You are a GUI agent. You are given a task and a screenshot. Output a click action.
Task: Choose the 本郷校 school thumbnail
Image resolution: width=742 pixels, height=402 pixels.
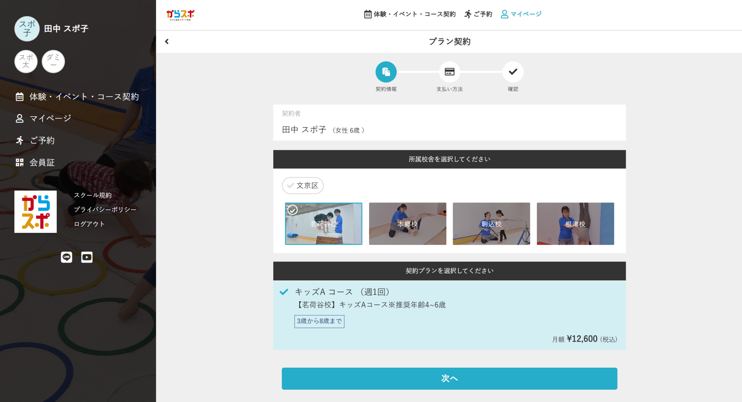(x=407, y=224)
